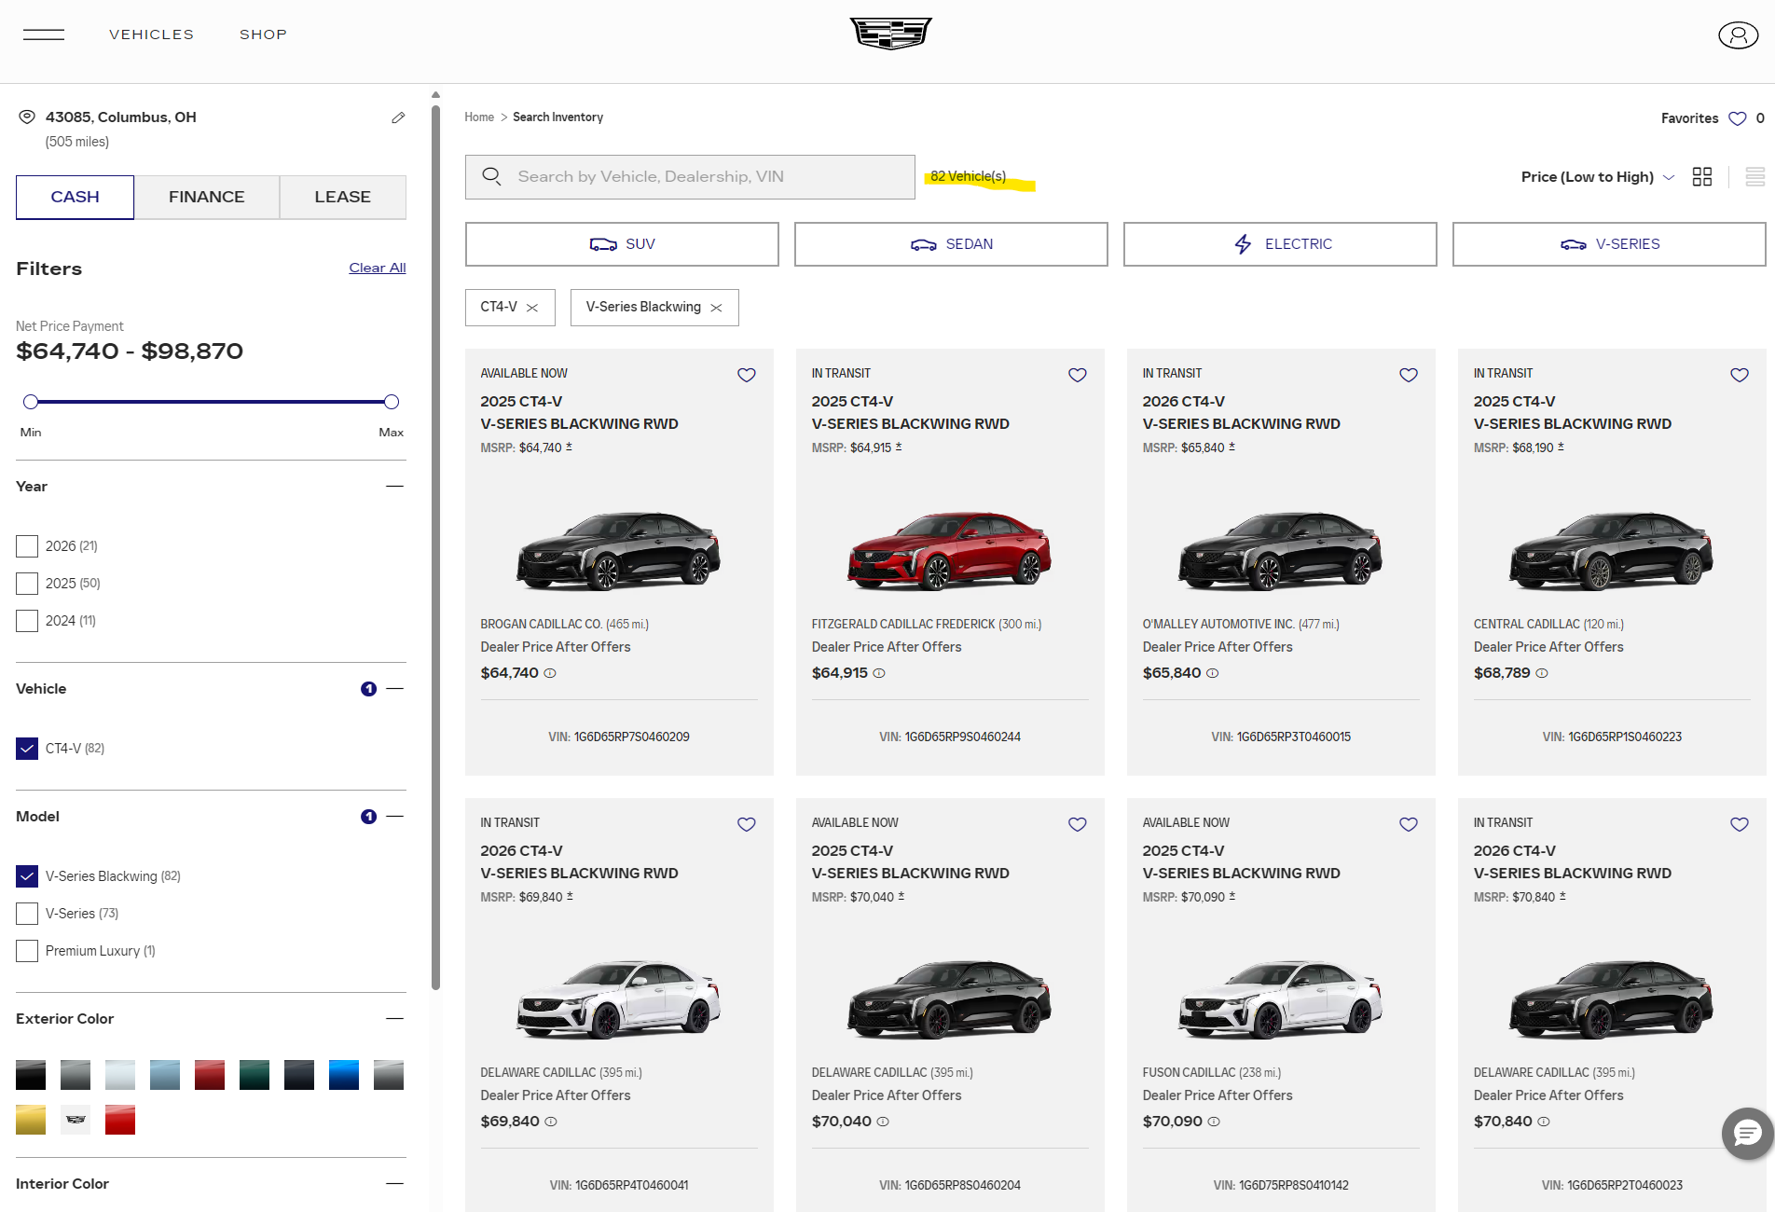Click the vehicle, dealership, VIN search field

point(690,177)
